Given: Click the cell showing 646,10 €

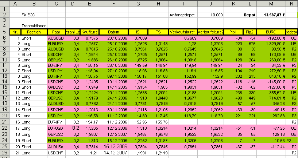Looking at the screenshot, I should (x=271, y=77).
